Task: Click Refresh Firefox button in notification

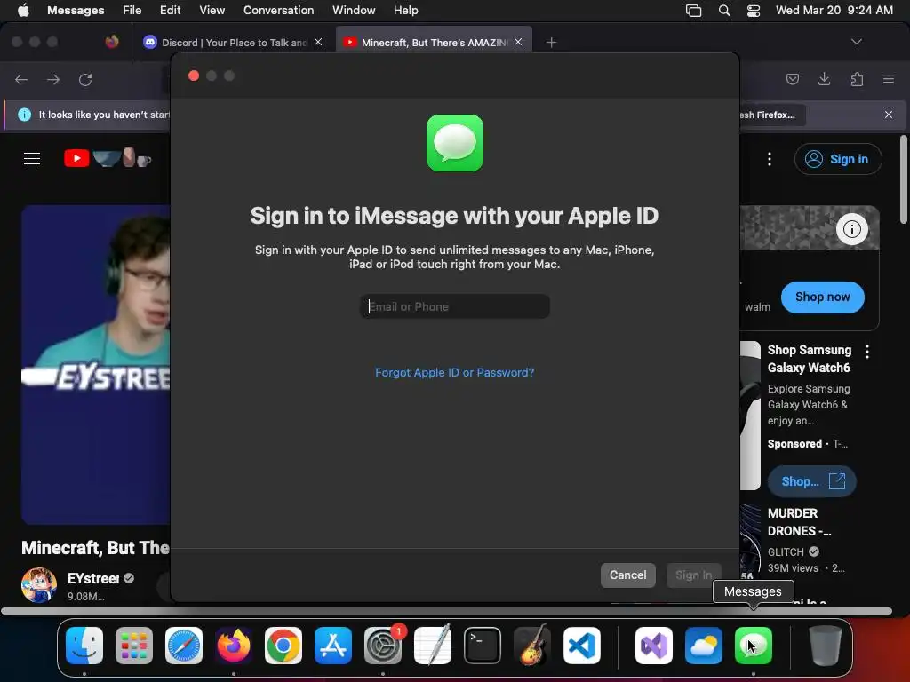Action: tap(772, 115)
